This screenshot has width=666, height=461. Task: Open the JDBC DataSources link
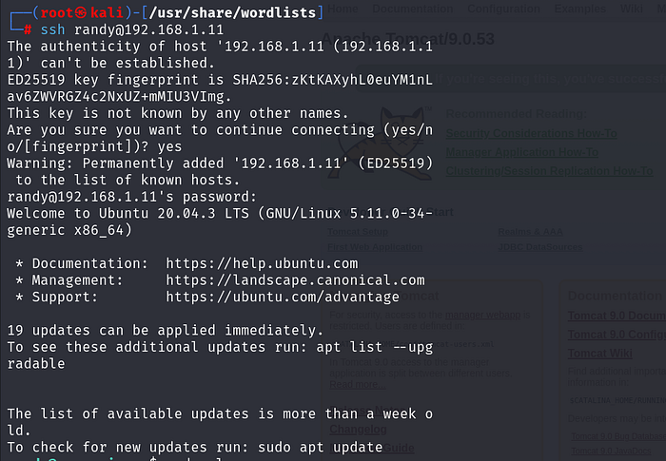[539, 247]
